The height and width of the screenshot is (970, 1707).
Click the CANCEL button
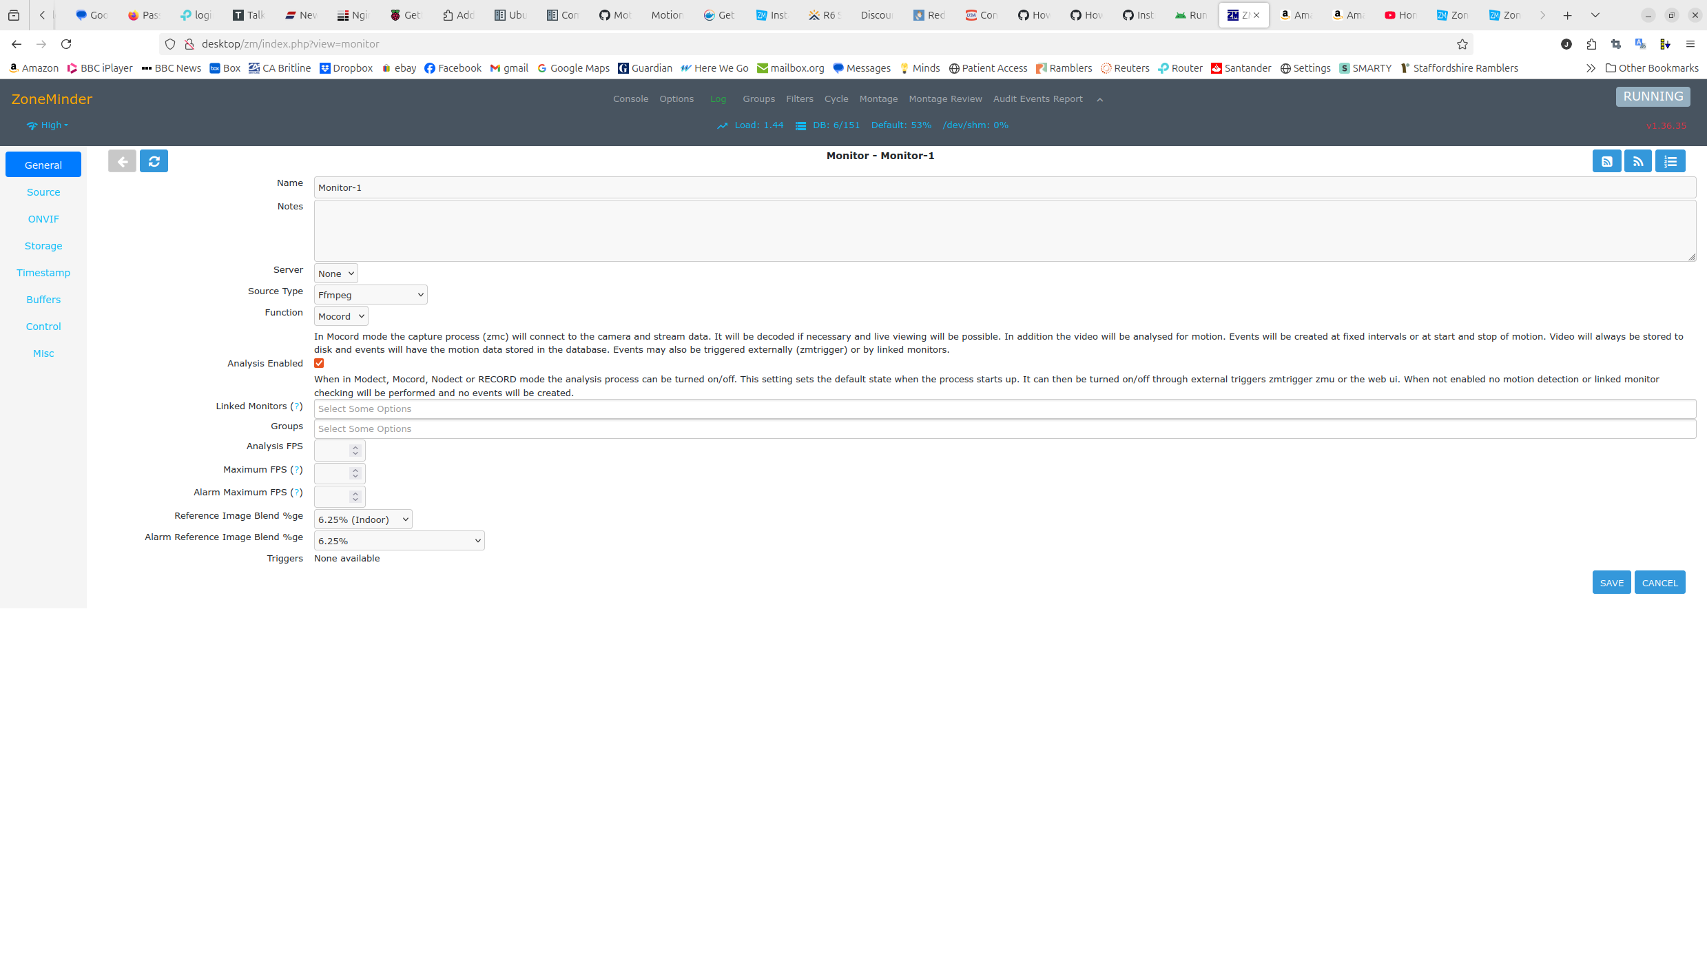[x=1659, y=581]
